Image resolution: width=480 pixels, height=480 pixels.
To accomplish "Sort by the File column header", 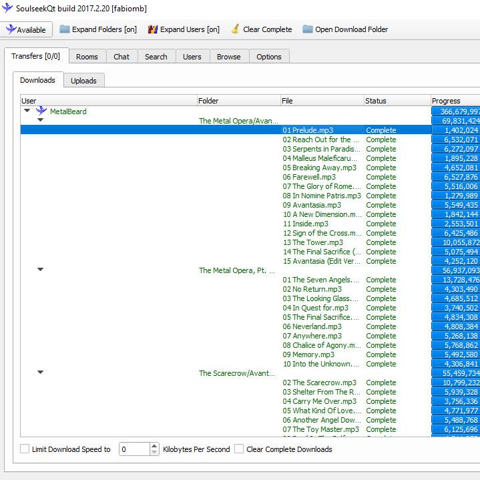I will pos(322,101).
